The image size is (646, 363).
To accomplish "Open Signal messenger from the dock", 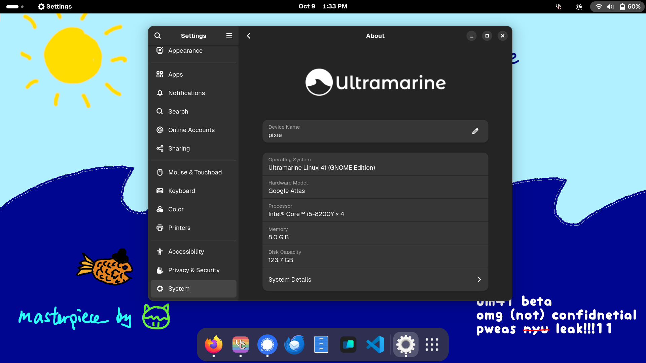I will pos(267,345).
